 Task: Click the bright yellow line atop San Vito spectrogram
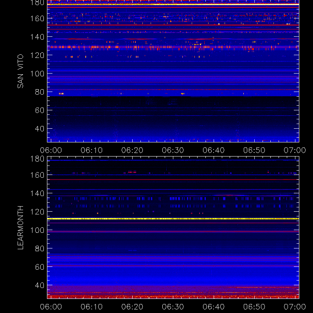[x=173, y=4]
